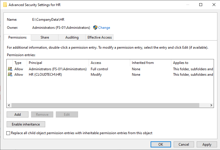
Task: Confirm with the OK button
Action: coord(161,145)
